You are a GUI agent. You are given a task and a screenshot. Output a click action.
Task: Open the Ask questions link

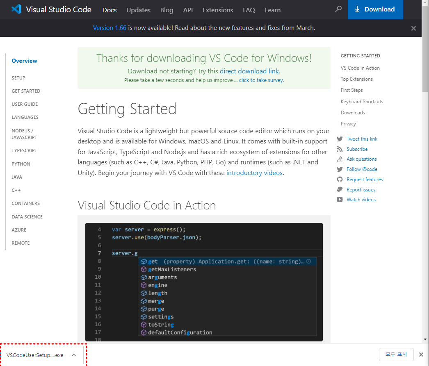click(x=361, y=159)
